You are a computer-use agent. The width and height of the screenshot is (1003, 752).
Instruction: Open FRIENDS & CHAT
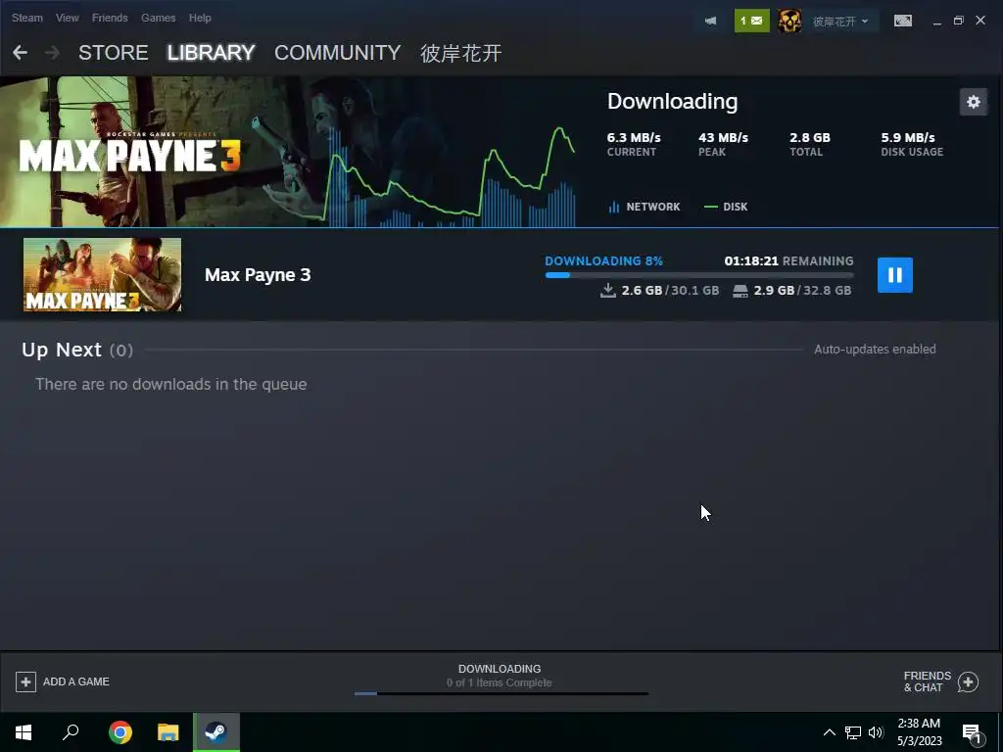[941, 681]
